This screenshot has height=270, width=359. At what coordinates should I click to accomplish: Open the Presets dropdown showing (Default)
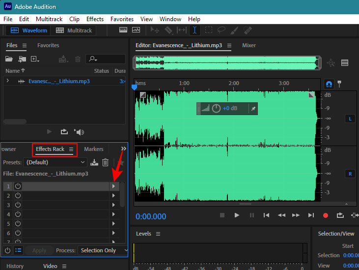pyautogui.click(x=55, y=162)
